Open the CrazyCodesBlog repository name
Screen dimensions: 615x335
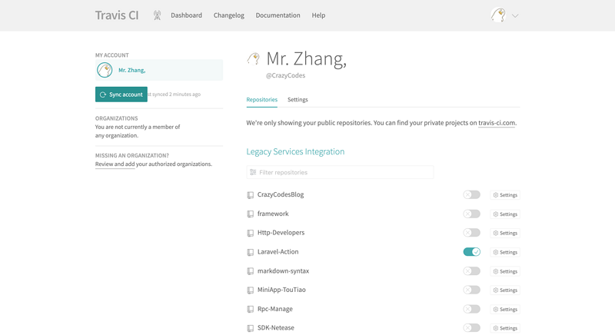281,194
